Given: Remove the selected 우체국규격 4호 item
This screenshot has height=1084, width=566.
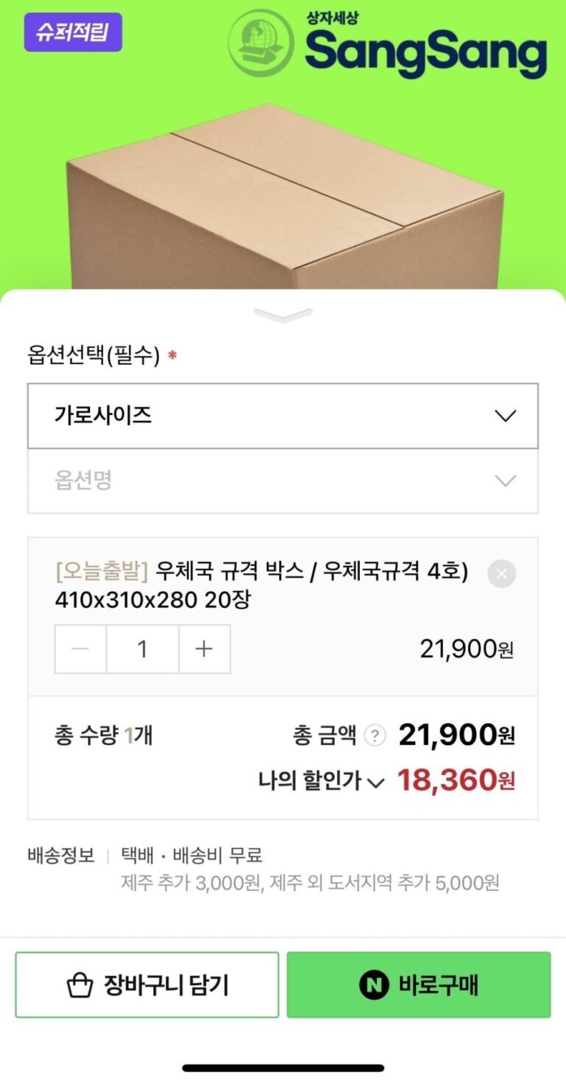Looking at the screenshot, I should 502,574.
